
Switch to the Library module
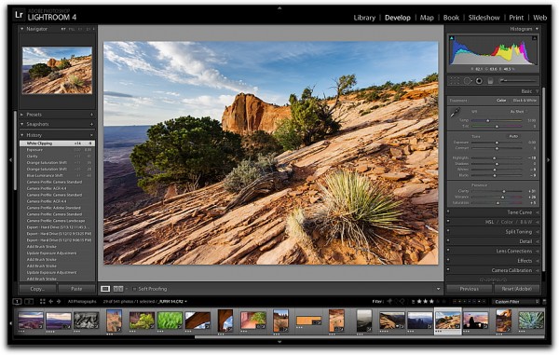364,18
